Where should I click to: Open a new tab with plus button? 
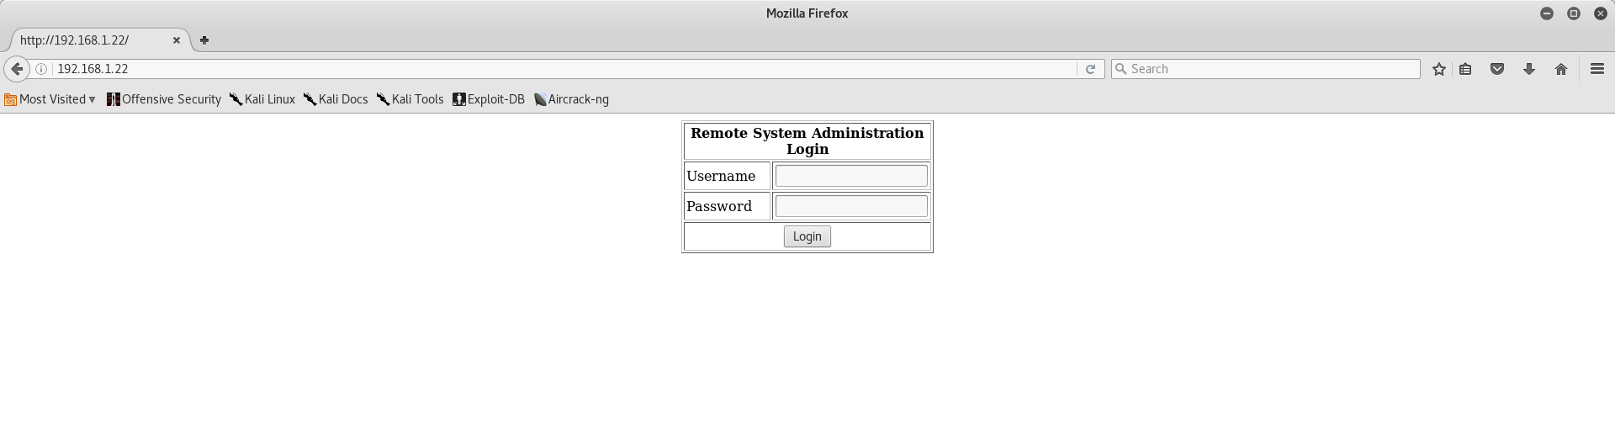(x=204, y=40)
